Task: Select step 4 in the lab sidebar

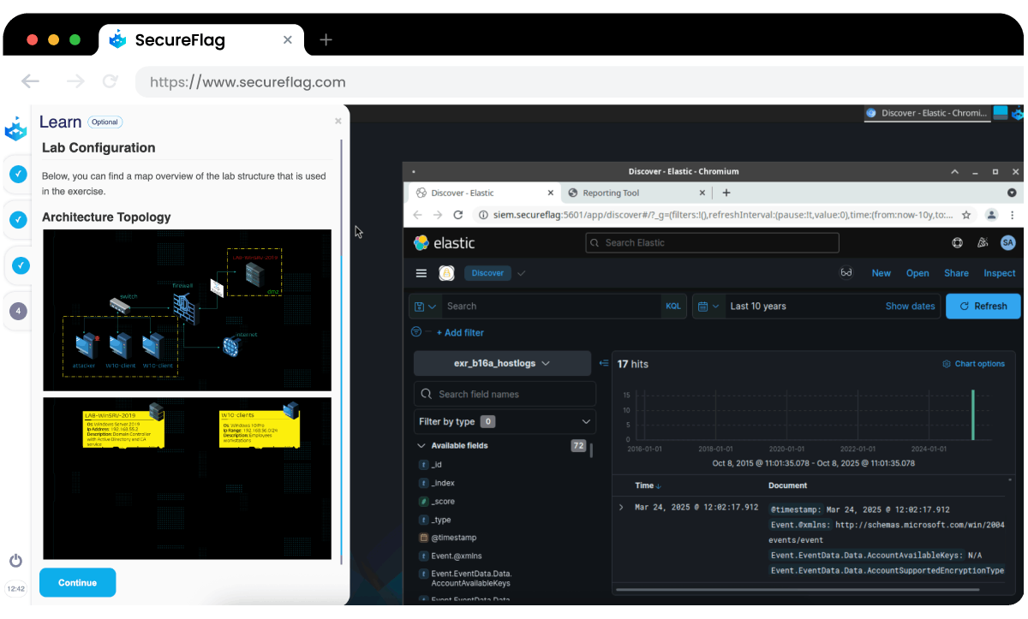Action: click(x=18, y=311)
